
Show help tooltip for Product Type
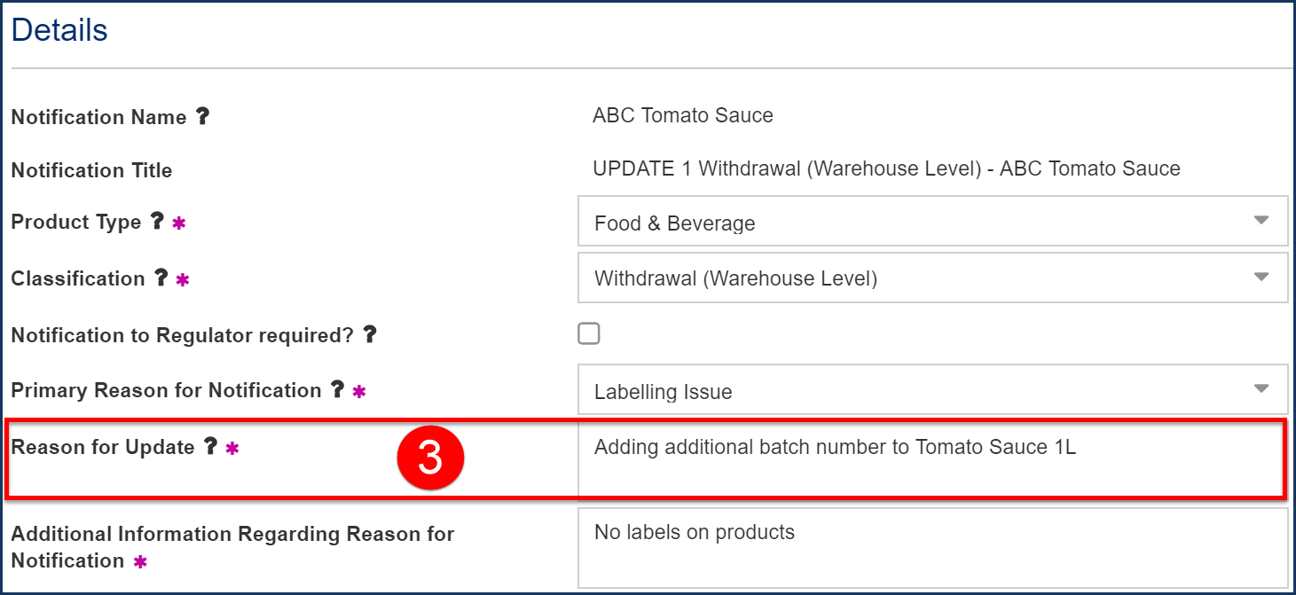pos(156,222)
